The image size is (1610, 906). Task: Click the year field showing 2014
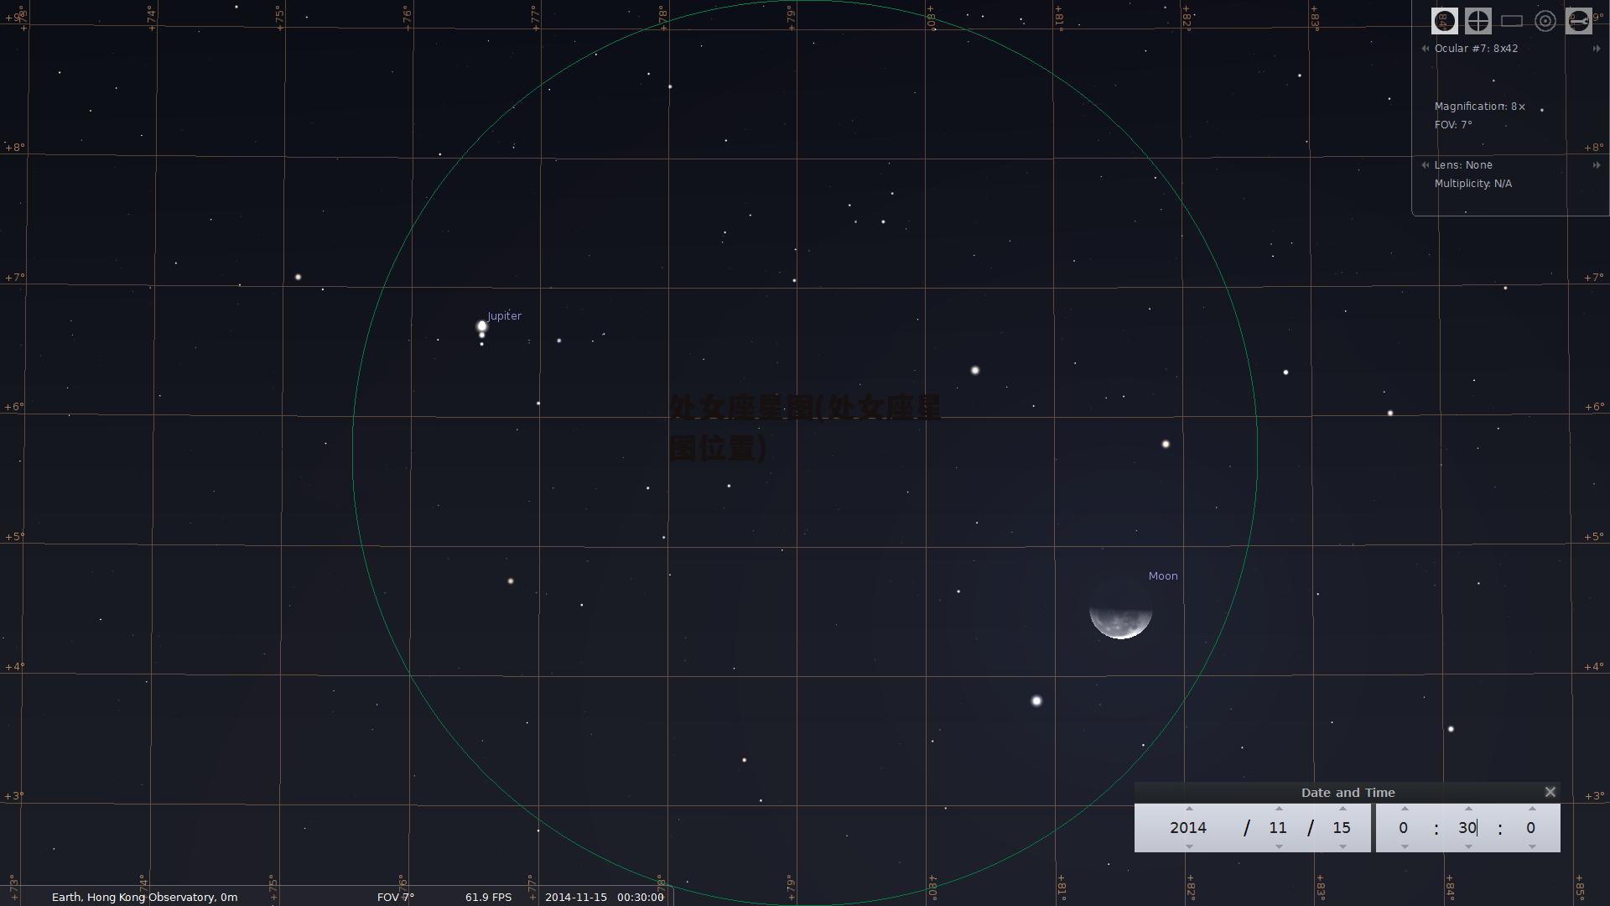click(x=1188, y=828)
